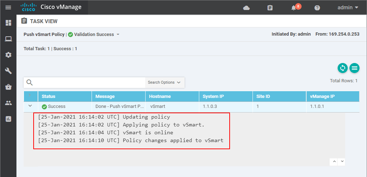Click the 'Policy changes applied to vSmart' log line
Image resolution: width=367 pixels, height=177 pixels.
[131, 140]
